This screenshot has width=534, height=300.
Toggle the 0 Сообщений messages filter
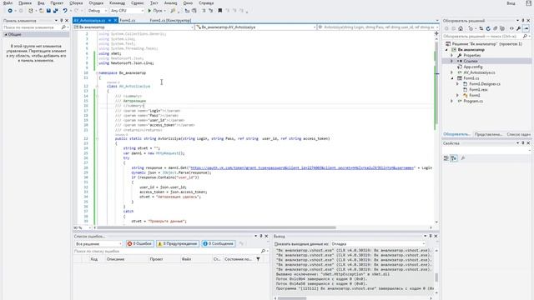(218, 244)
